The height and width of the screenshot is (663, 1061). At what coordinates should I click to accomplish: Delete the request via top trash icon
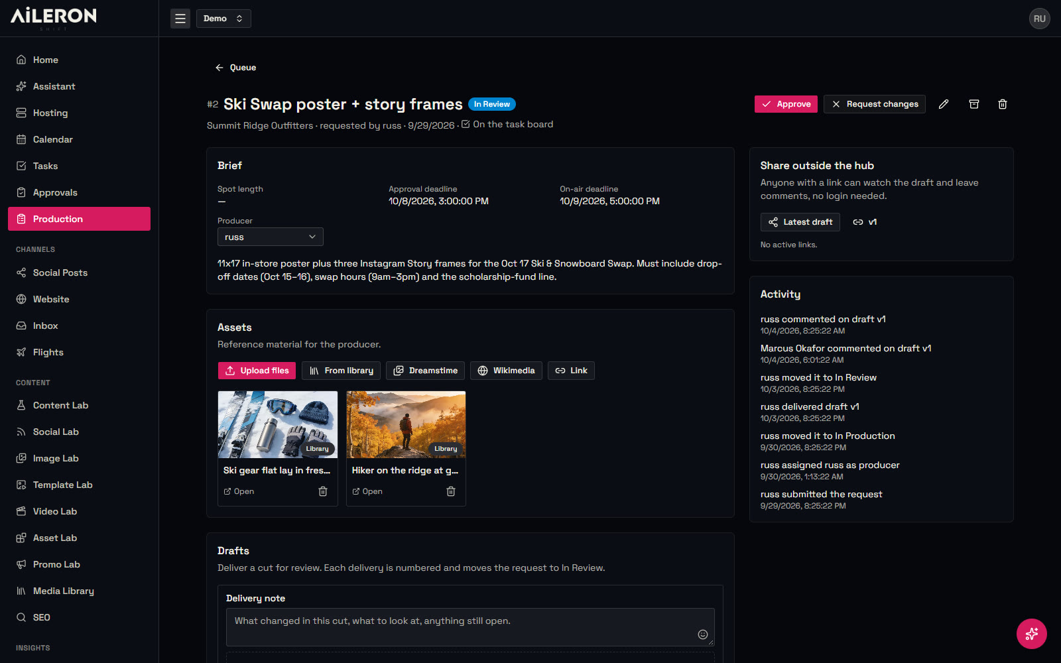point(1003,104)
